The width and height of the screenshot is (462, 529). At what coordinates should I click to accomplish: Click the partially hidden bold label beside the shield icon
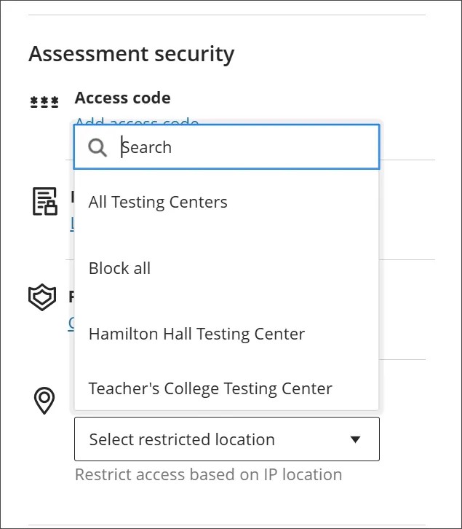click(x=71, y=297)
